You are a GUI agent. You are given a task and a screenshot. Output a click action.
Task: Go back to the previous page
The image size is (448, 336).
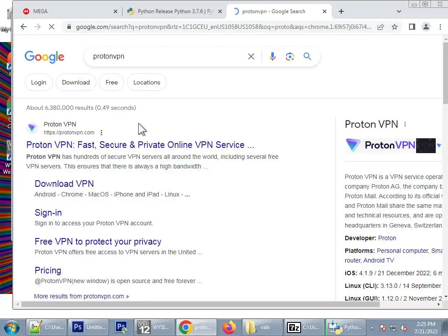pyautogui.click(x=24, y=27)
